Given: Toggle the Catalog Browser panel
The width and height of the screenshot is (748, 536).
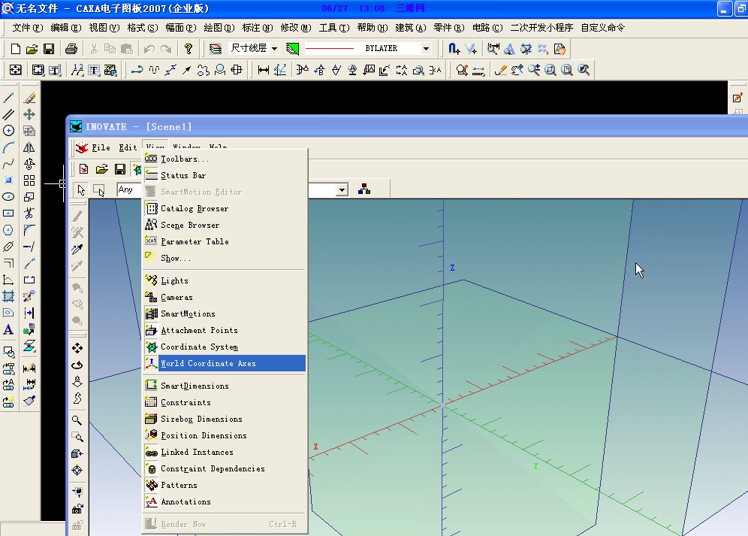Looking at the screenshot, I should (194, 208).
